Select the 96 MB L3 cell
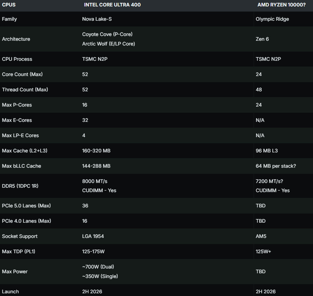Image resolution: width=313 pixels, height=296 pixels. (x=267, y=150)
